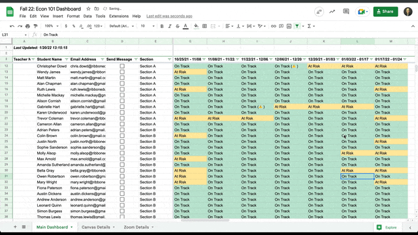
Task: Click the Undo arrow in toolbar
Action: tap(12, 26)
